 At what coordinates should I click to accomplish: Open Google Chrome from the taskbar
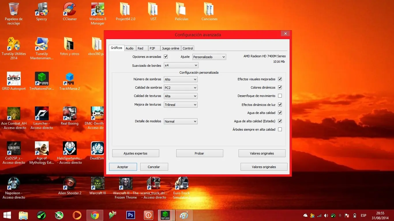(x=95, y=215)
